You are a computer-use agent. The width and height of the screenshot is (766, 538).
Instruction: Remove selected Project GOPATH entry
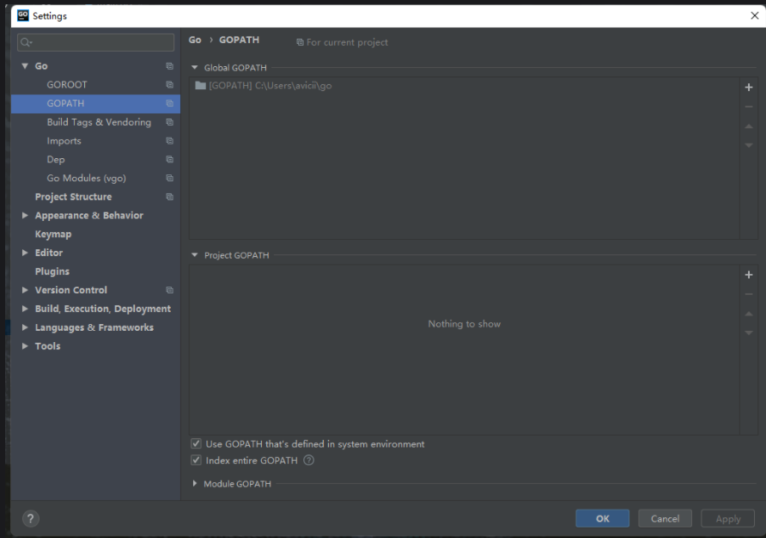click(x=749, y=295)
